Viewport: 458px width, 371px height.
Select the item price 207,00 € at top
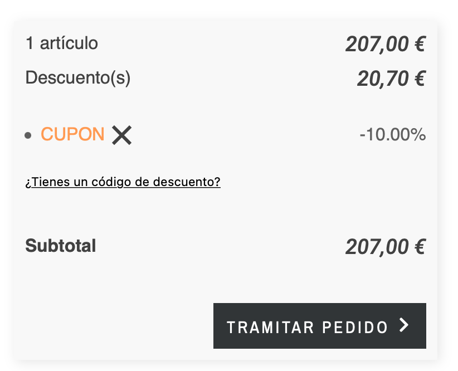click(x=385, y=44)
